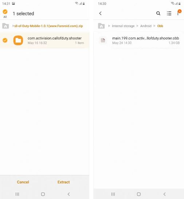Viewport: 184px width, 199px height.
Task: Tap the right screen's home navigation button
Action: (x=139, y=194)
